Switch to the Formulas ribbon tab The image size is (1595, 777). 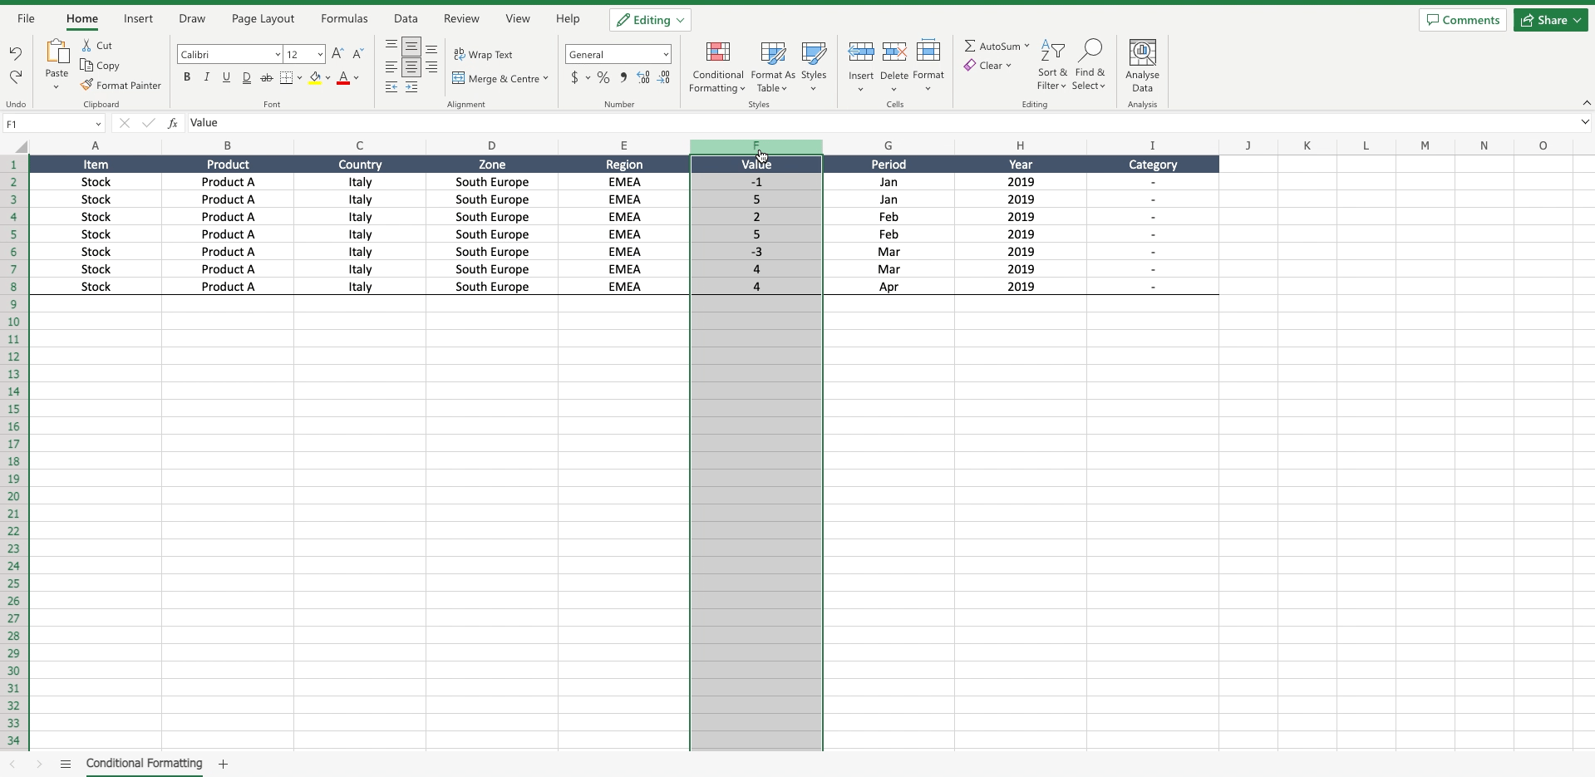(x=343, y=18)
